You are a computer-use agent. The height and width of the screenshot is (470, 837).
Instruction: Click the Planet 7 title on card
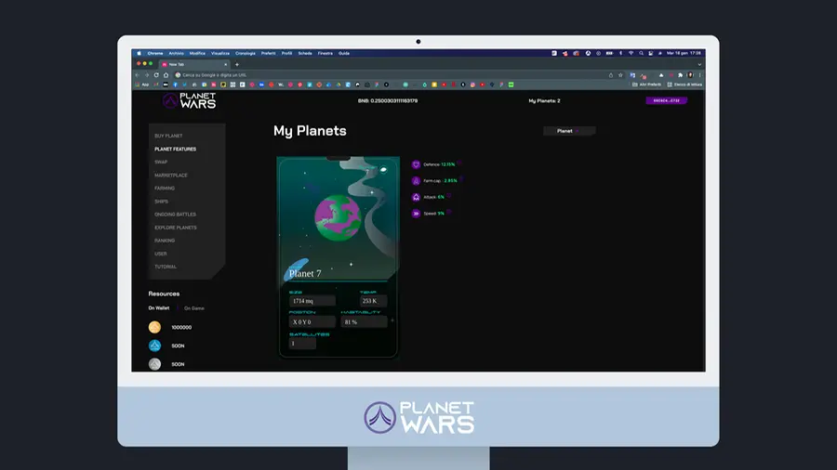pyautogui.click(x=305, y=273)
